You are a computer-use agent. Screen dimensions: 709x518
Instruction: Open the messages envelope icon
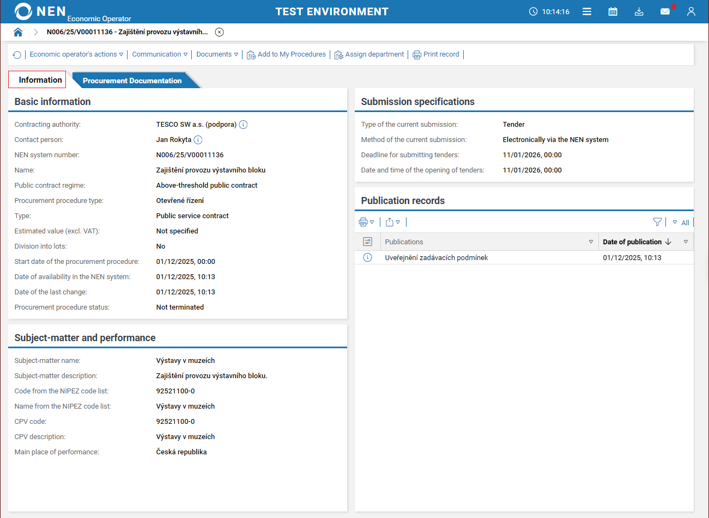coord(665,11)
